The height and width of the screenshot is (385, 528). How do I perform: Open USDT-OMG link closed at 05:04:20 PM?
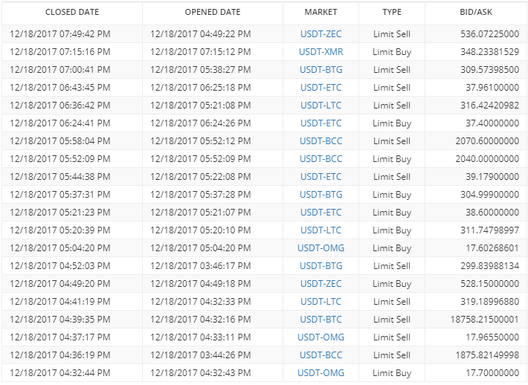[321, 248]
